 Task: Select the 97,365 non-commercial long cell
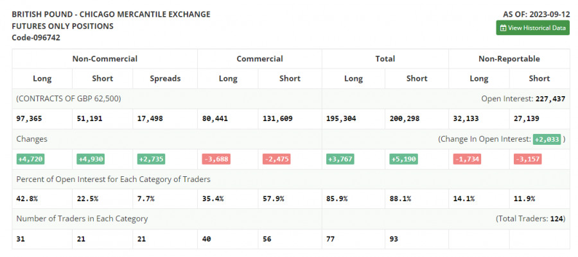click(30, 119)
